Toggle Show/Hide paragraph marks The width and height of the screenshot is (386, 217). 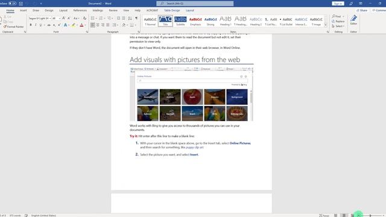(136, 18)
